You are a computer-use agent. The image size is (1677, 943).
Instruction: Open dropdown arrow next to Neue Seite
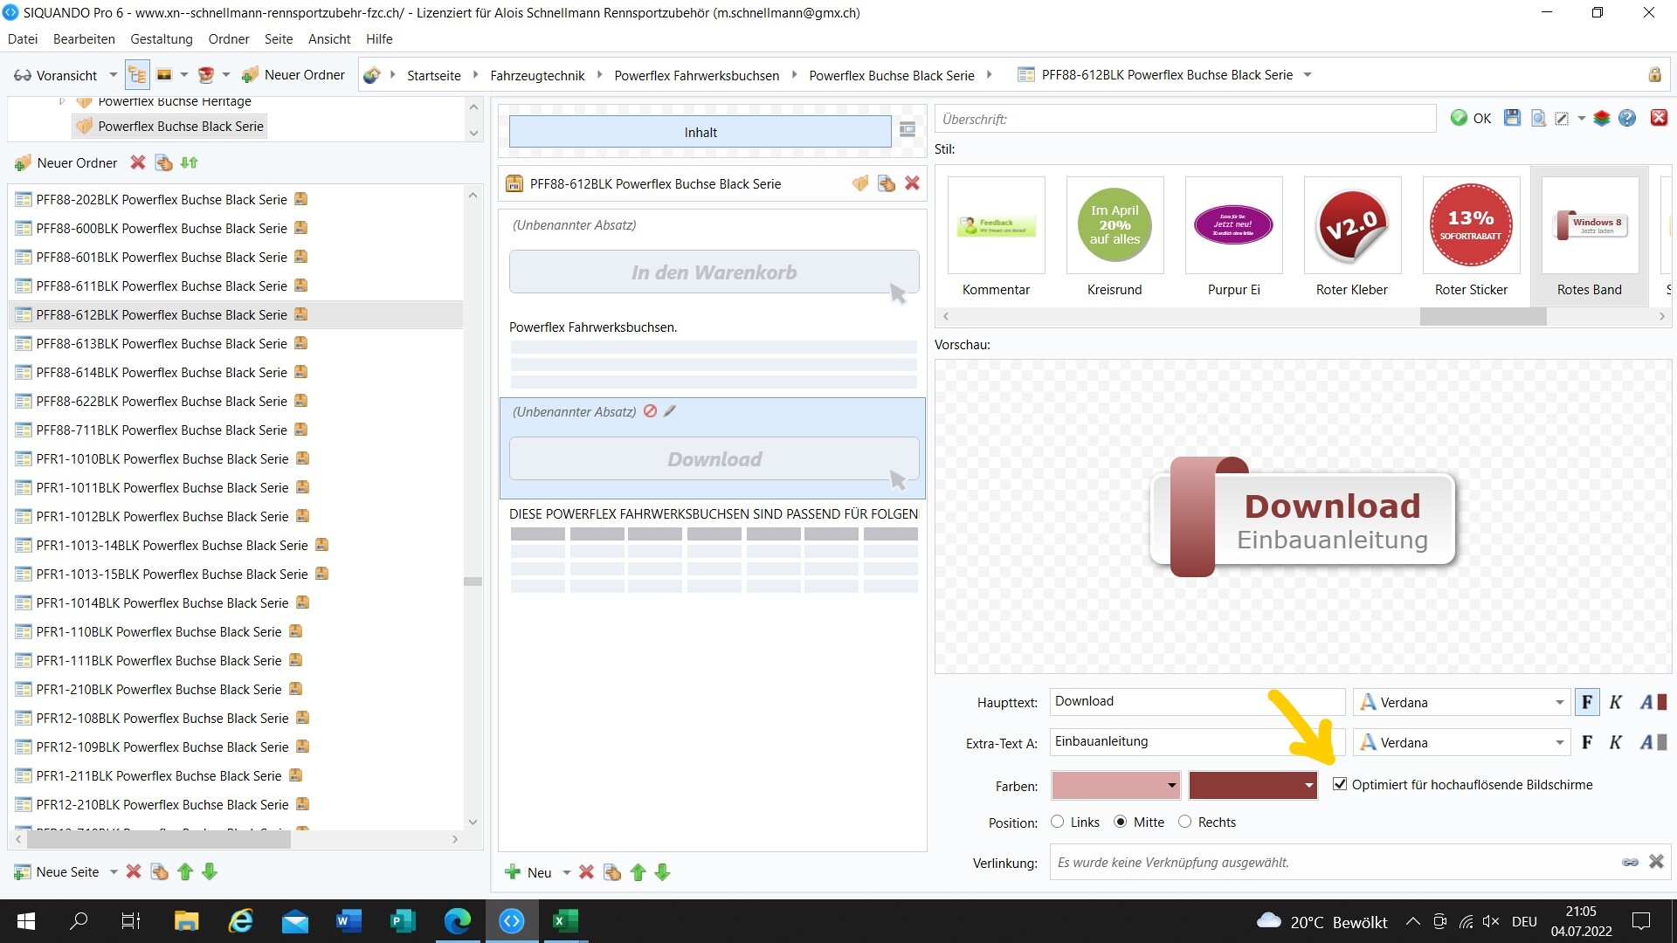pos(113,871)
